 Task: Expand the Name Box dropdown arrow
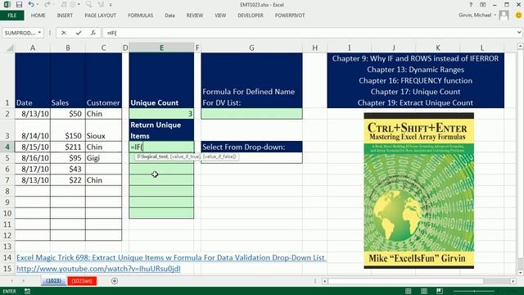coord(39,33)
